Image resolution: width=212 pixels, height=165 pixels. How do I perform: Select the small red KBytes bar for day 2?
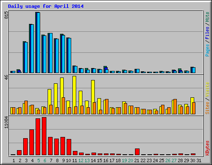point(19,153)
